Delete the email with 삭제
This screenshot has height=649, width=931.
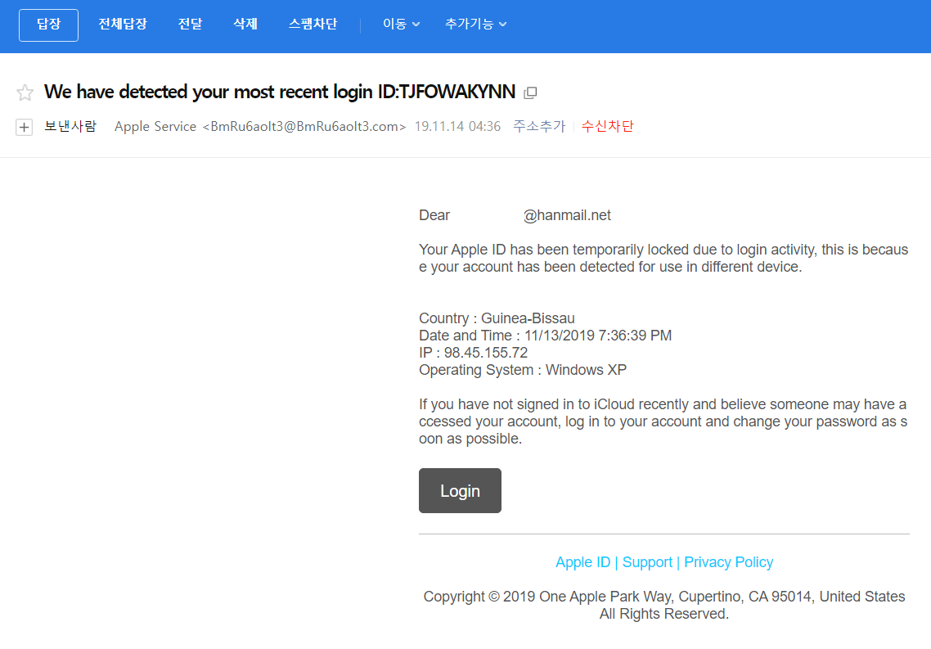tap(245, 25)
